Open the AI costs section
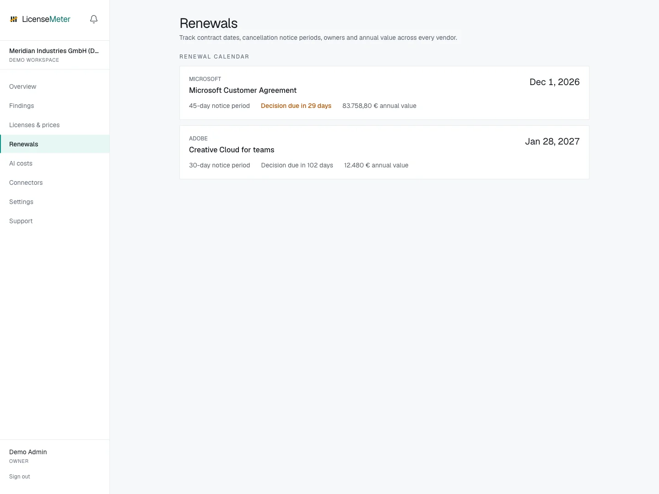 tap(55, 163)
